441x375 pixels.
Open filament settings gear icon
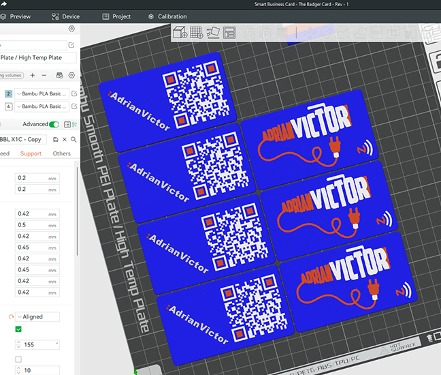click(x=71, y=75)
